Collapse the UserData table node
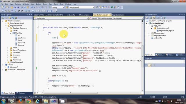Screen dimensions: 186x104 [x=10, y=33]
